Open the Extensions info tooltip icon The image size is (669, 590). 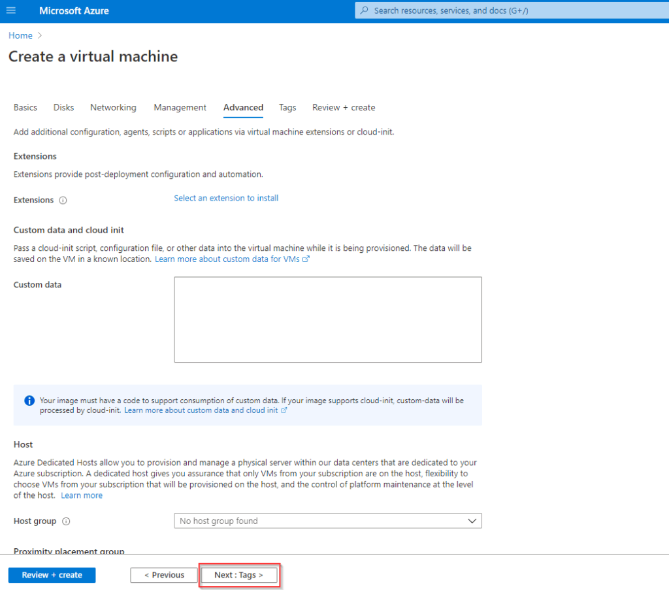[x=63, y=200]
